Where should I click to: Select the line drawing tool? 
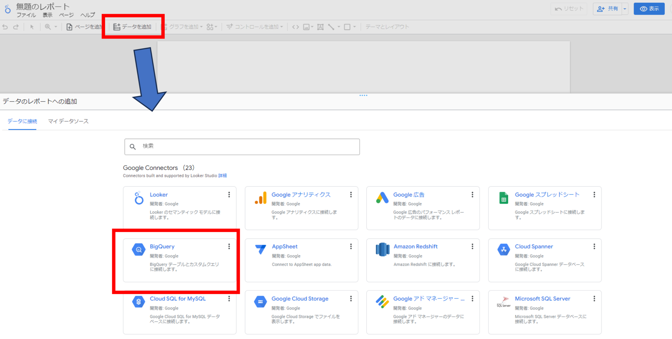click(331, 27)
